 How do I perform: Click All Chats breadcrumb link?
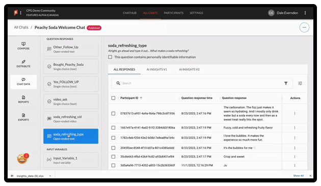[x=21, y=27]
